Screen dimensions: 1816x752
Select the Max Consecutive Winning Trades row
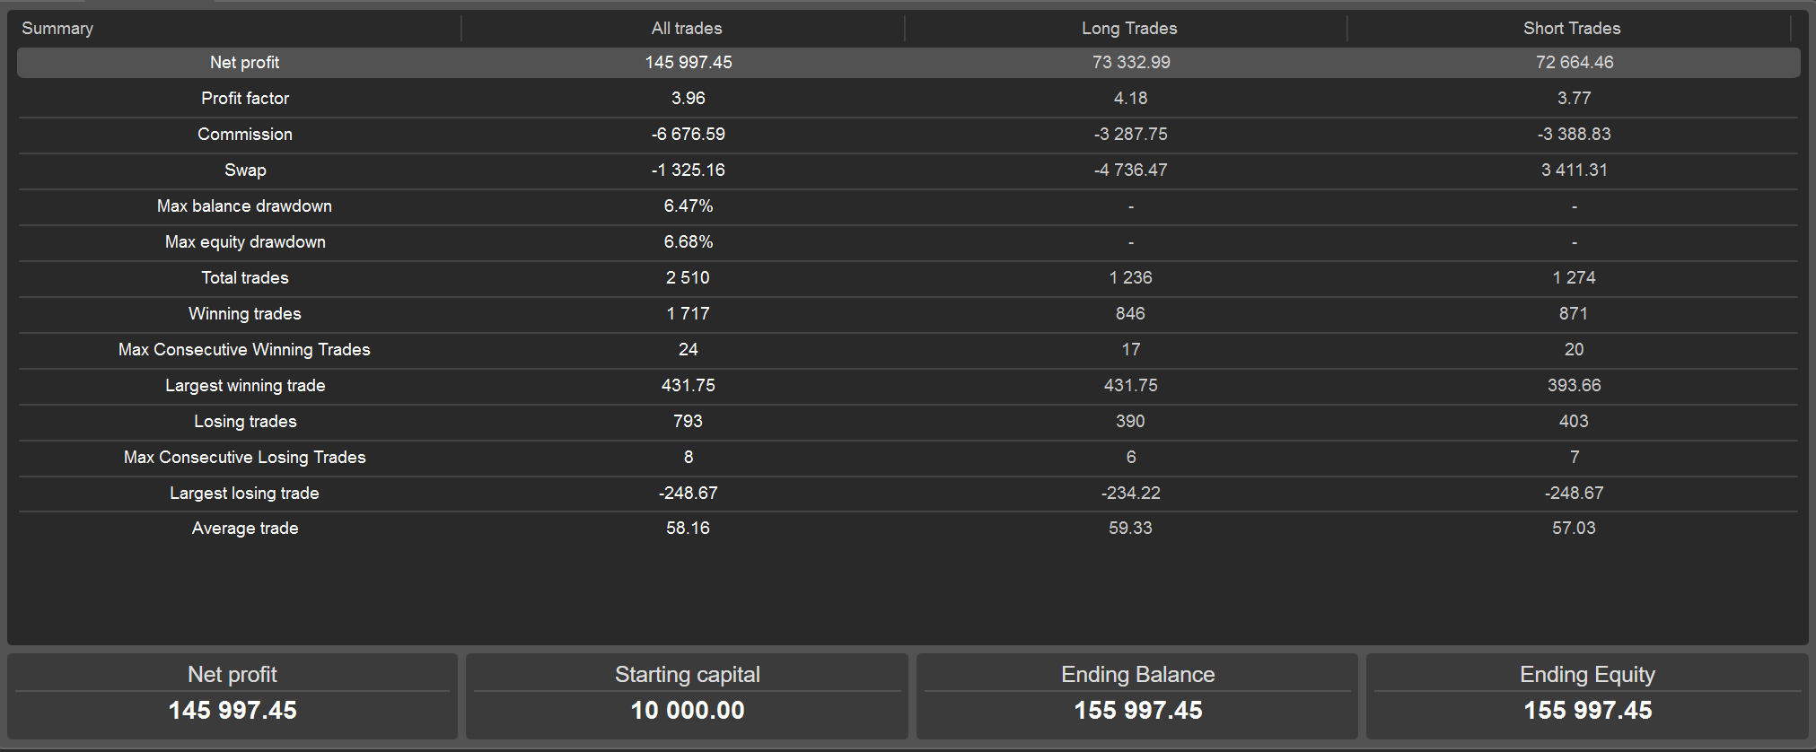[x=244, y=349]
